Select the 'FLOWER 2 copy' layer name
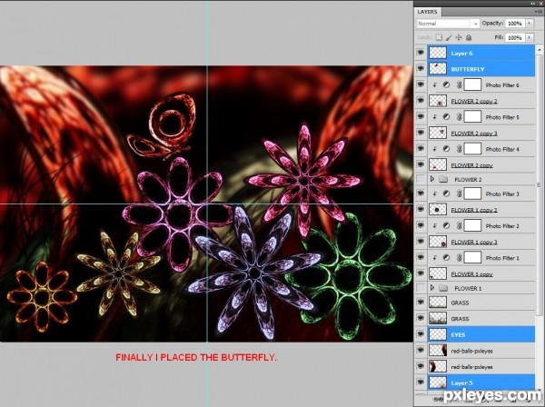545x407 pixels. 472,165
